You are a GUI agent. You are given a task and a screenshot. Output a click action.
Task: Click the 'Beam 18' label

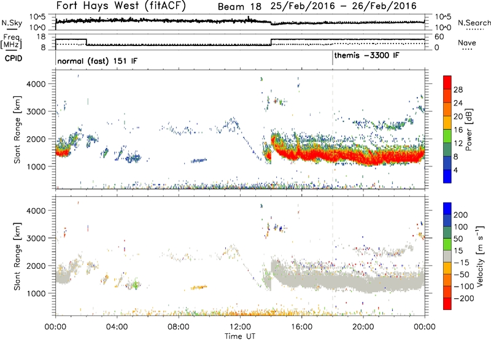click(239, 7)
